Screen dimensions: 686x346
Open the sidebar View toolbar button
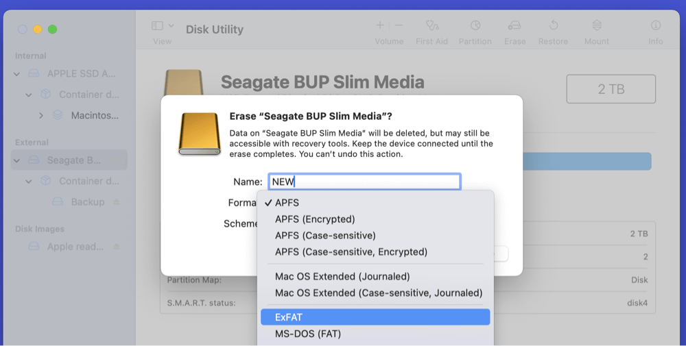point(157,26)
